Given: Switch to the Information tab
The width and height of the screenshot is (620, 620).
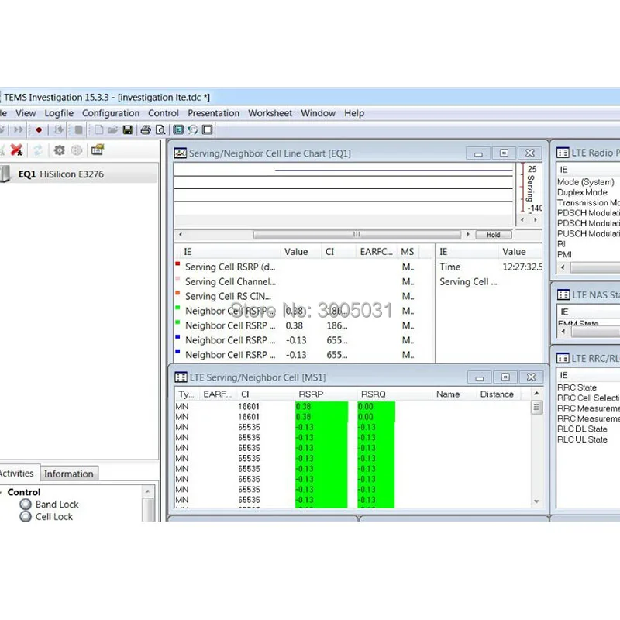Looking at the screenshot, I should point(69,474).
